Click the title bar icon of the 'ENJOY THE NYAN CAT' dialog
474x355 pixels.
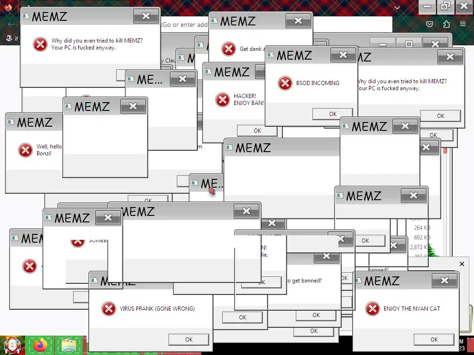[x=358, y=281]
